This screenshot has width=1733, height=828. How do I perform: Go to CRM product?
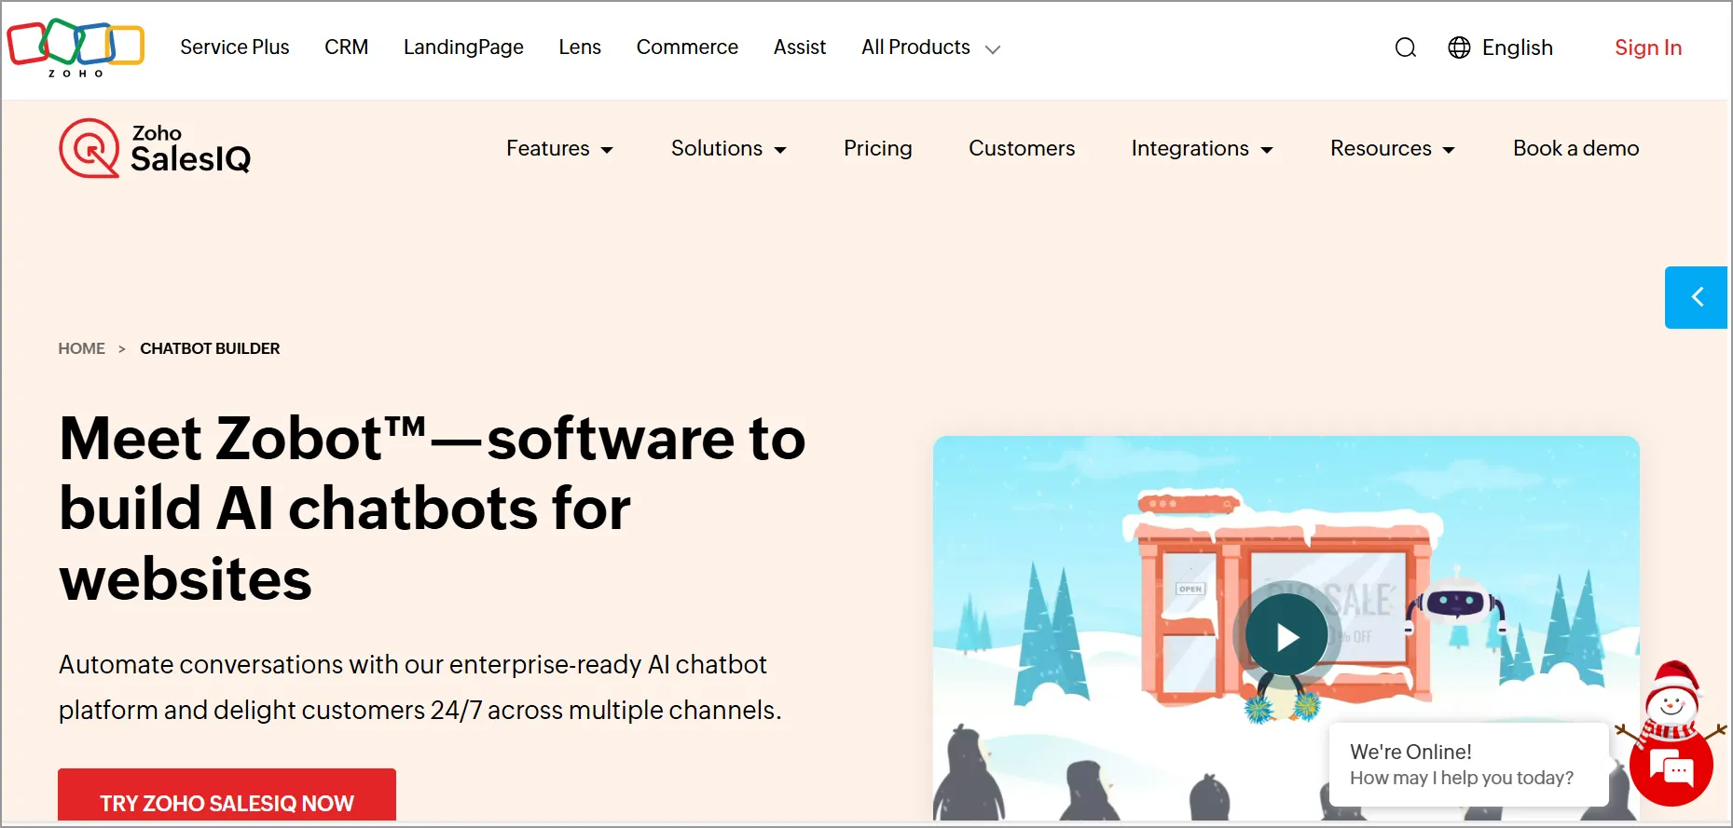346,48
